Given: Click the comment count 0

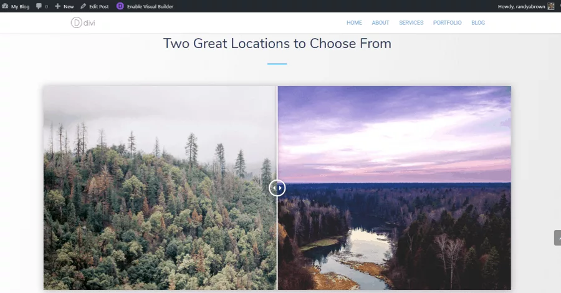Looking at the screenshot, I should [x=47, y=6].
